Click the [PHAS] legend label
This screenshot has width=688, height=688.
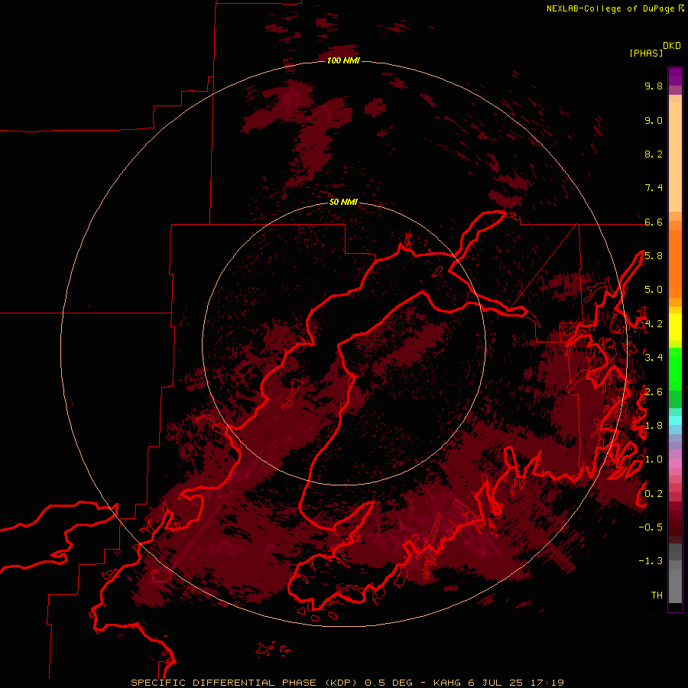(x=646, y=53)
